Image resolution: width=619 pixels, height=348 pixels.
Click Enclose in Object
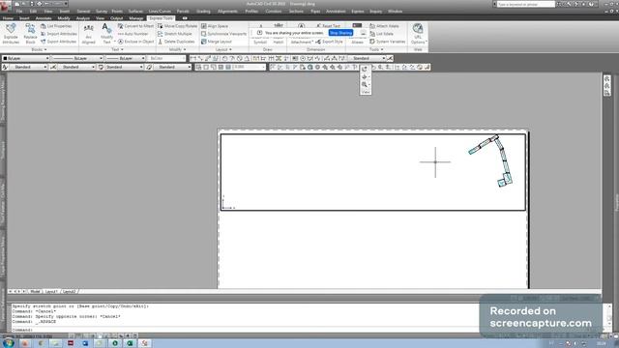click(x=136, y=42)
